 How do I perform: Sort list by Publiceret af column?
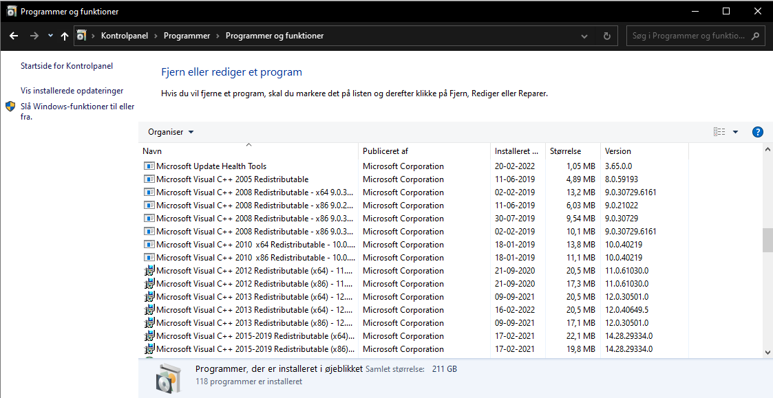point(385,151)
